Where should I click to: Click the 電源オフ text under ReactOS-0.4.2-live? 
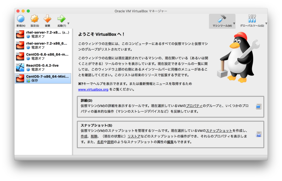(38, 70)
